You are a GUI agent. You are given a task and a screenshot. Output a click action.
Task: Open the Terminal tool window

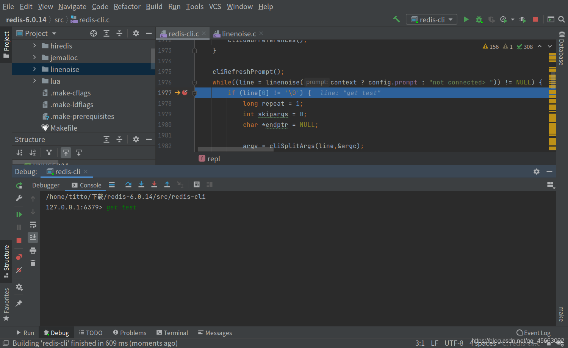tap(172, 333)
